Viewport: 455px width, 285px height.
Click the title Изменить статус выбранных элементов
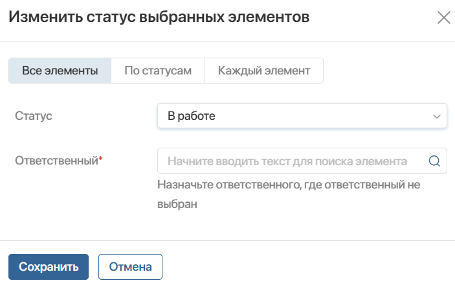159,17
